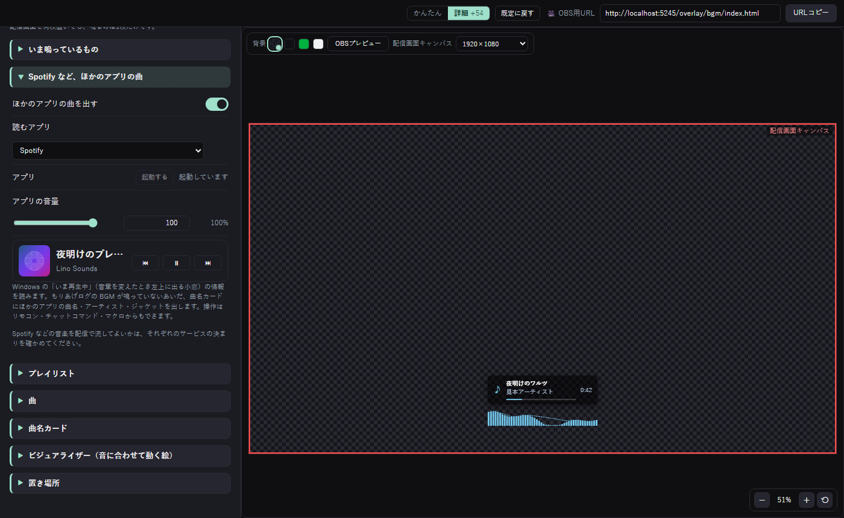
Task: Zoom out the canvas with minus button
Action: (762, 500)
